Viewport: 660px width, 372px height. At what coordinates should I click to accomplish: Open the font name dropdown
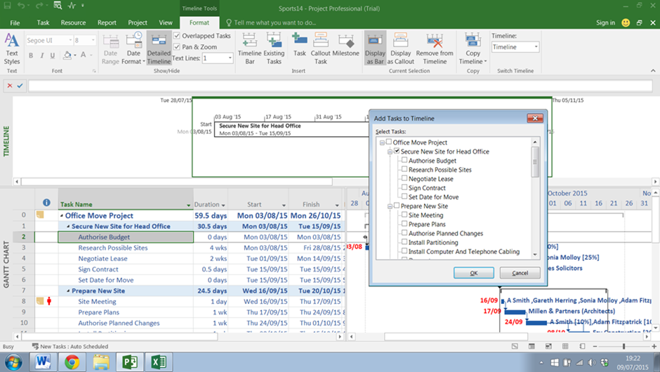coord(70,41)
